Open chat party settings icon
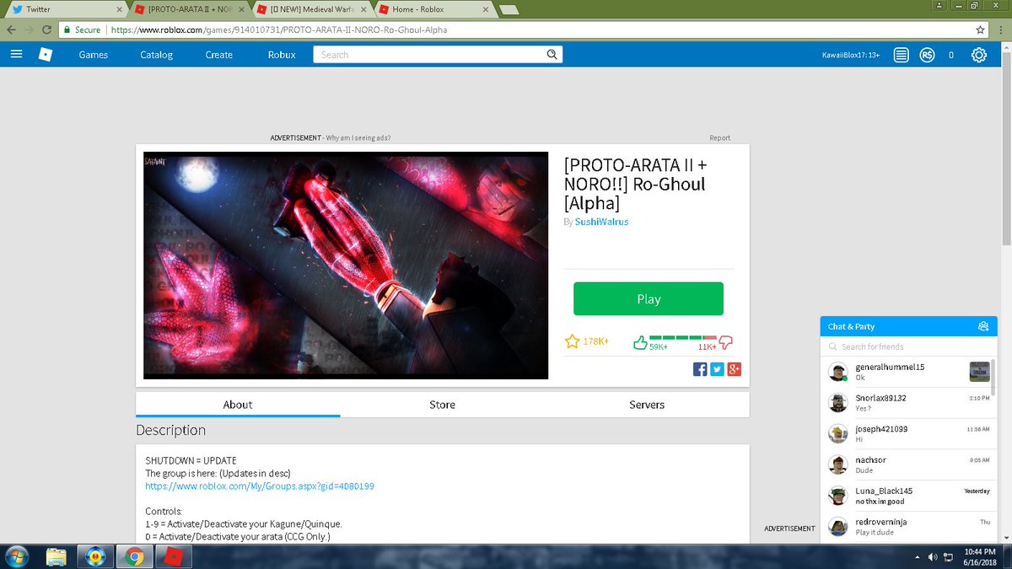Image resolution: width=1012 pixels, height=569 pixels. [x=982, y=326]
